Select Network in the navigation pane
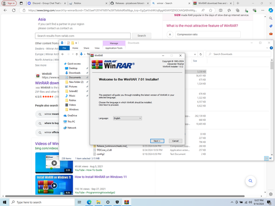 71,127
